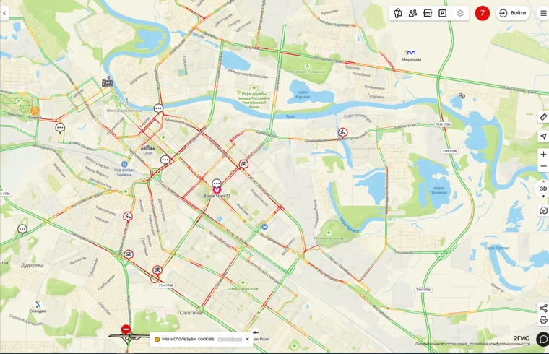Toggle the friends on map layer

point(412,13)
